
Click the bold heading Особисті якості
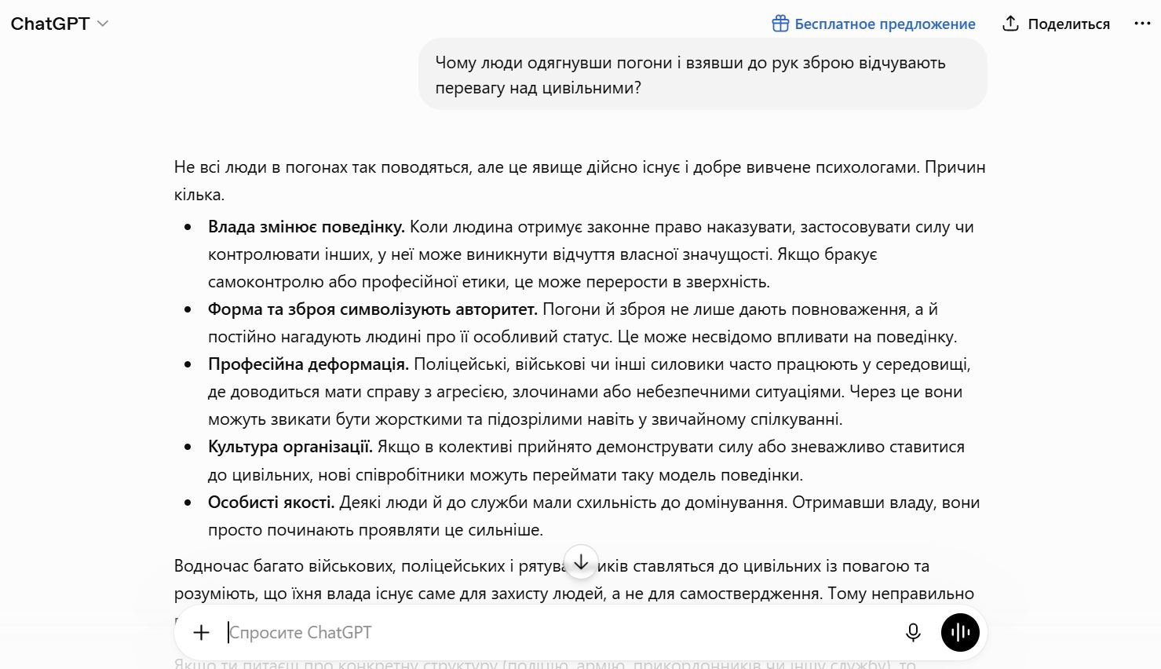(272, 503)
